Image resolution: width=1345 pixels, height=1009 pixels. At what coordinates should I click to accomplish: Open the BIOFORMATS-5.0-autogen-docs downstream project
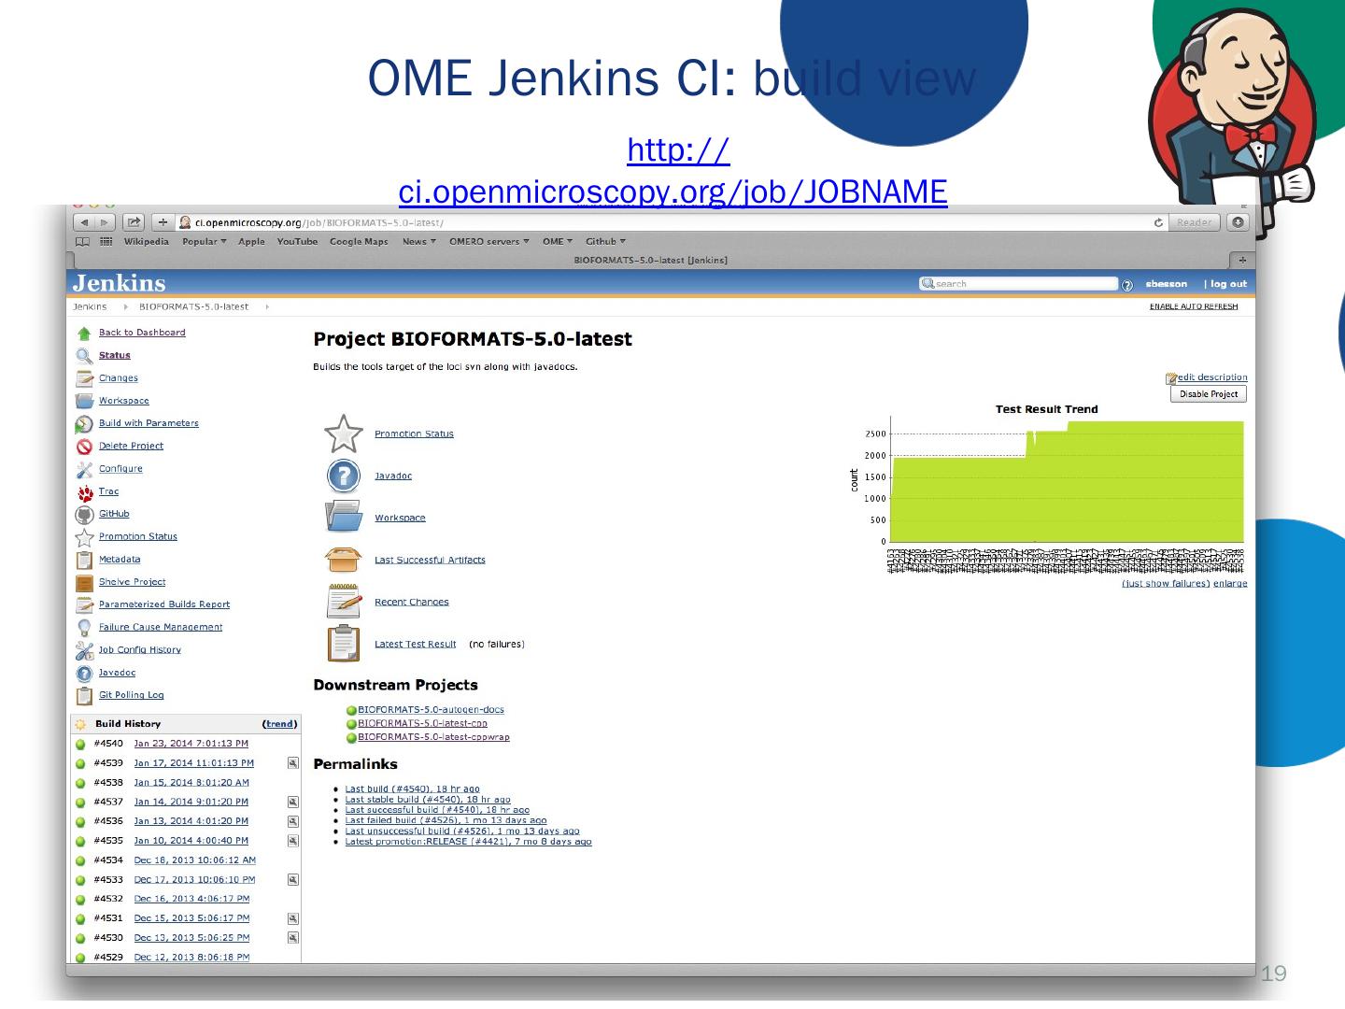[x=432, y=710]
